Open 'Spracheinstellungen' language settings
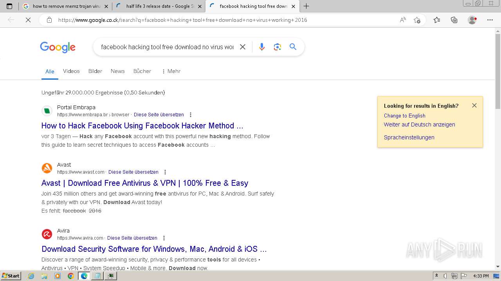This screenshot has height=281, width=501. 409,137
